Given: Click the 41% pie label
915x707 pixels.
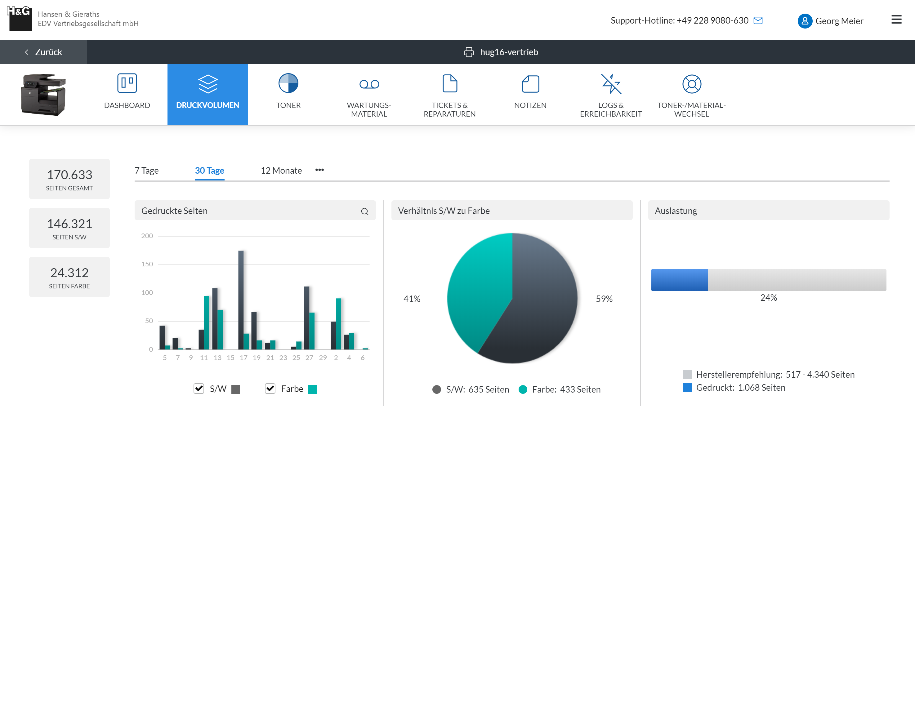Looking at the screenshot, I should [411, 299].
